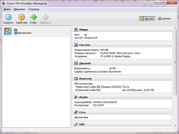Switch to the Детали view button

147,19
